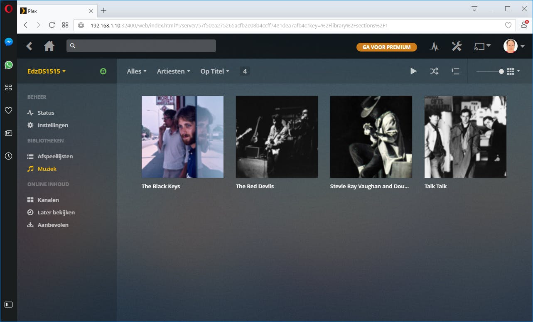
Task: Open the Talk Talk artist thumbnail
Action: pos(465,137)
